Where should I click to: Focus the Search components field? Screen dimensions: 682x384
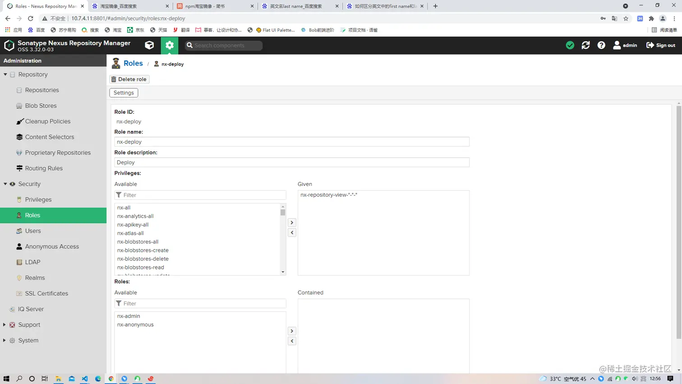point(224,45)
